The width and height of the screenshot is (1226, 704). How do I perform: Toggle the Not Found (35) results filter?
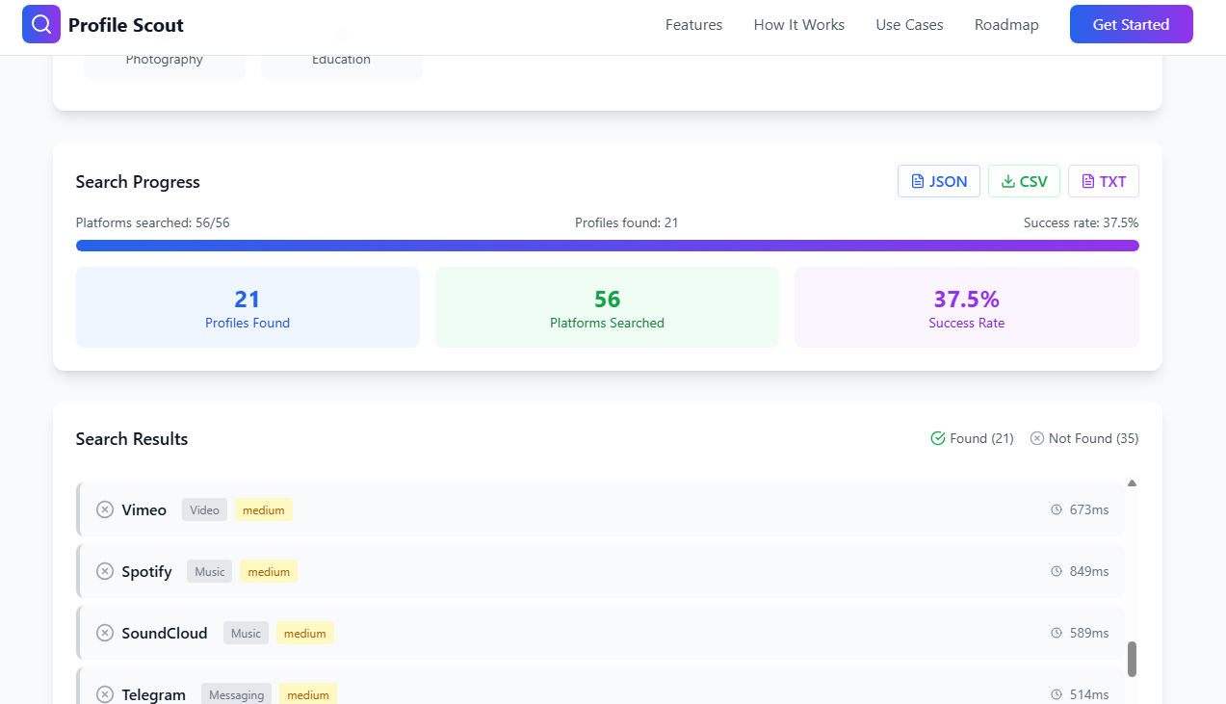[x=1083, y=438]
